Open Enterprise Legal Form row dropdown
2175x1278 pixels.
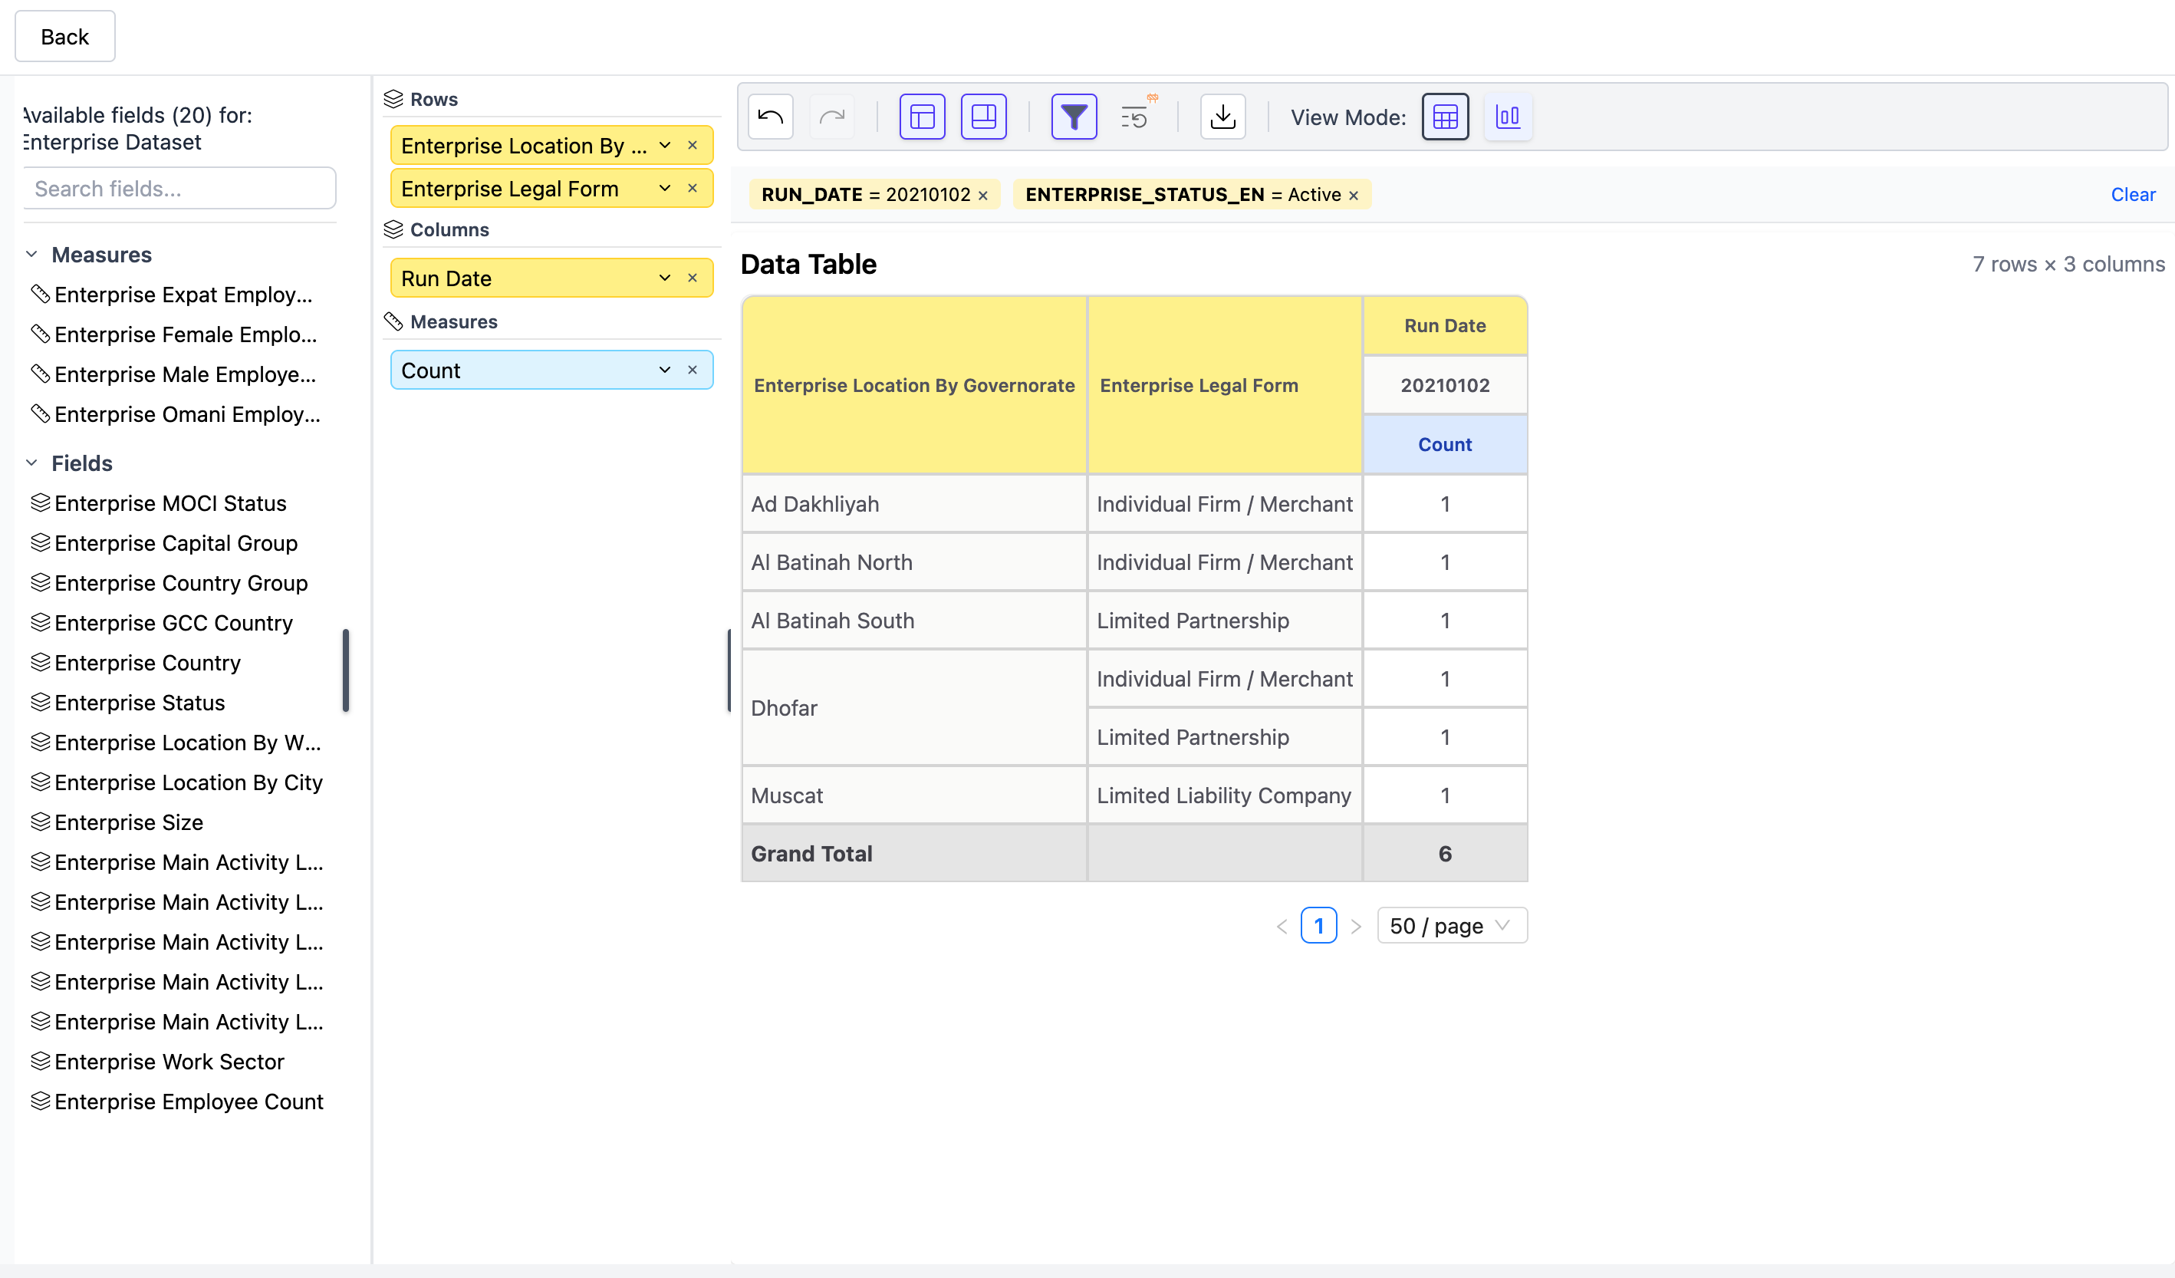tap(663, 188)
